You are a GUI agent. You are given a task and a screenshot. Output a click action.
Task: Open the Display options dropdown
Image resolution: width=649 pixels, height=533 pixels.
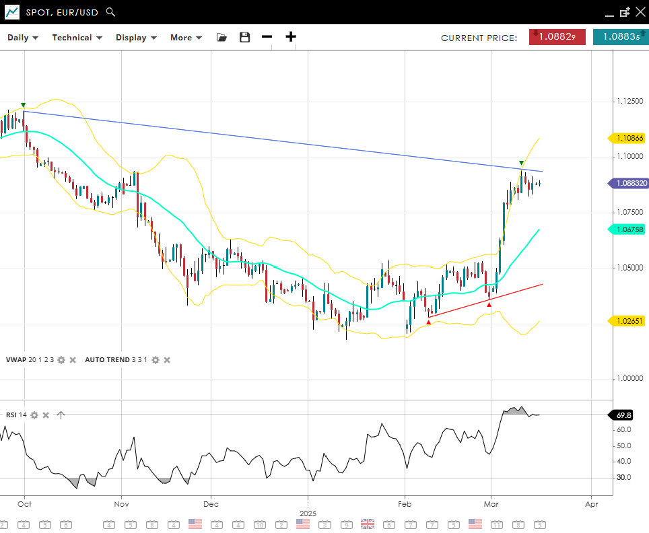136,38
